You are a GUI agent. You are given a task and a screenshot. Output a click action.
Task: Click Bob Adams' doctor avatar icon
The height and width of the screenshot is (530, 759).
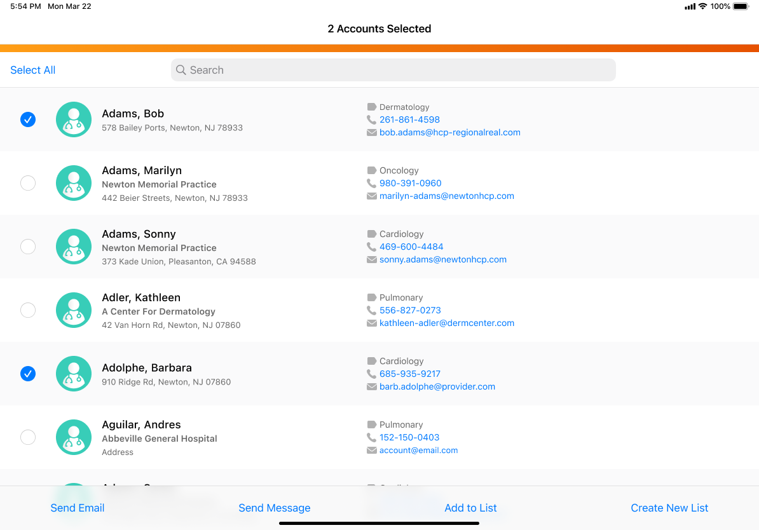tap(74, 119)
